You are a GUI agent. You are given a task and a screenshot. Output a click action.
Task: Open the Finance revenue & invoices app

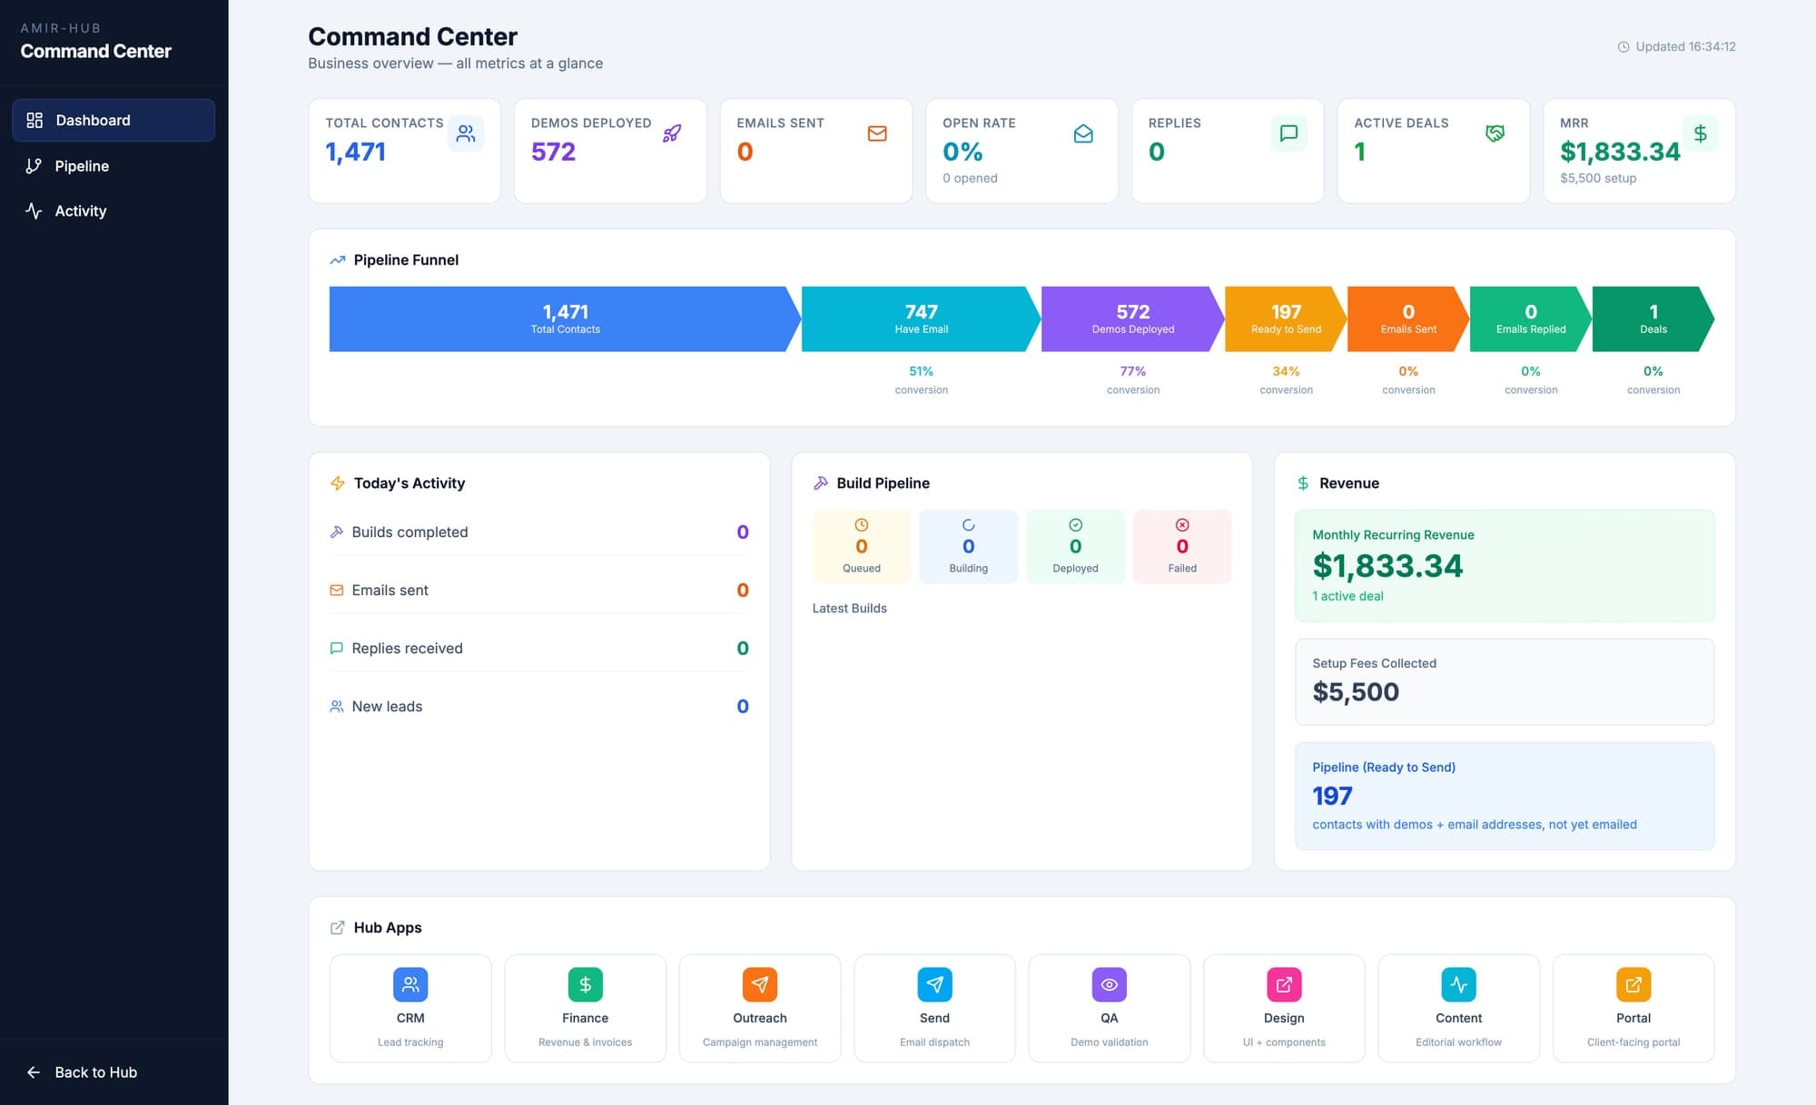(585, 984)
